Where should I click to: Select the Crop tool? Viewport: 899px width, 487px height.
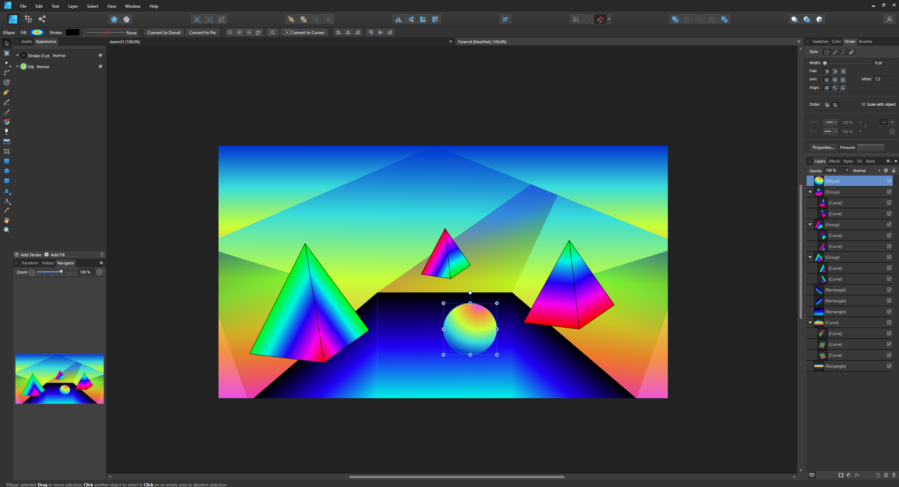[6, 151]
